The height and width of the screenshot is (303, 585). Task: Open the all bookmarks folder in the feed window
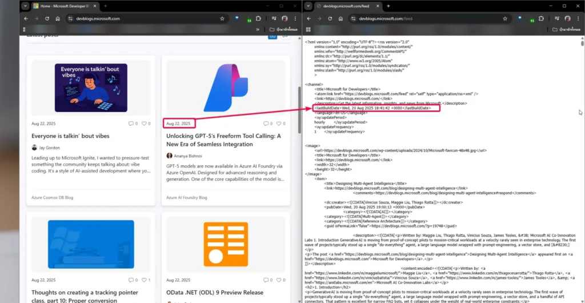[566, 30]
